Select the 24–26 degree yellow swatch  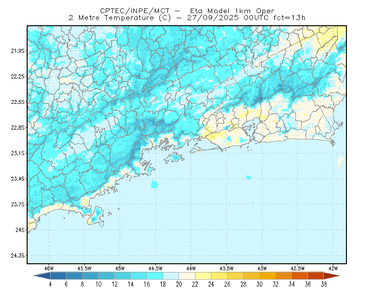pyautogui.click(x=219, y=275)
